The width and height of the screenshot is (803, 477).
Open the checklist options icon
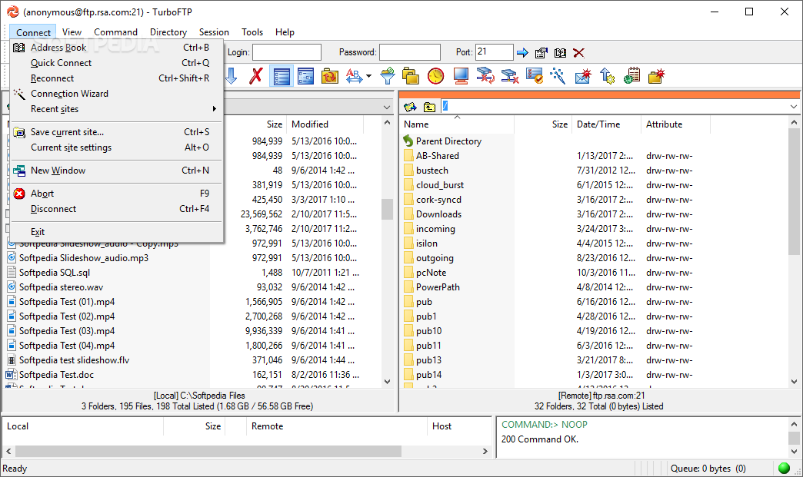(x=534, y=76)
